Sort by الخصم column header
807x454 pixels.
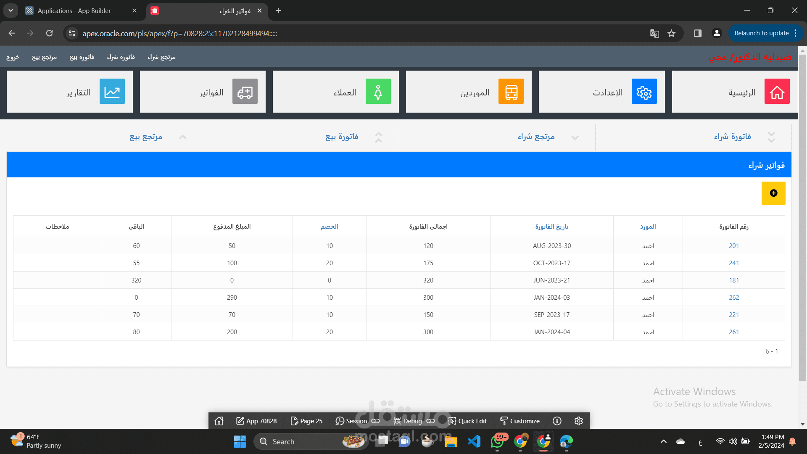[329, 227]
